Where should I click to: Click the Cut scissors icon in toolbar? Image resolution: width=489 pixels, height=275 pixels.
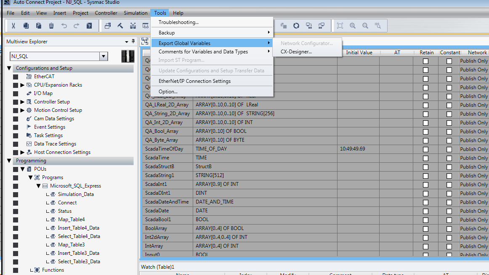[x=13, y=26]
